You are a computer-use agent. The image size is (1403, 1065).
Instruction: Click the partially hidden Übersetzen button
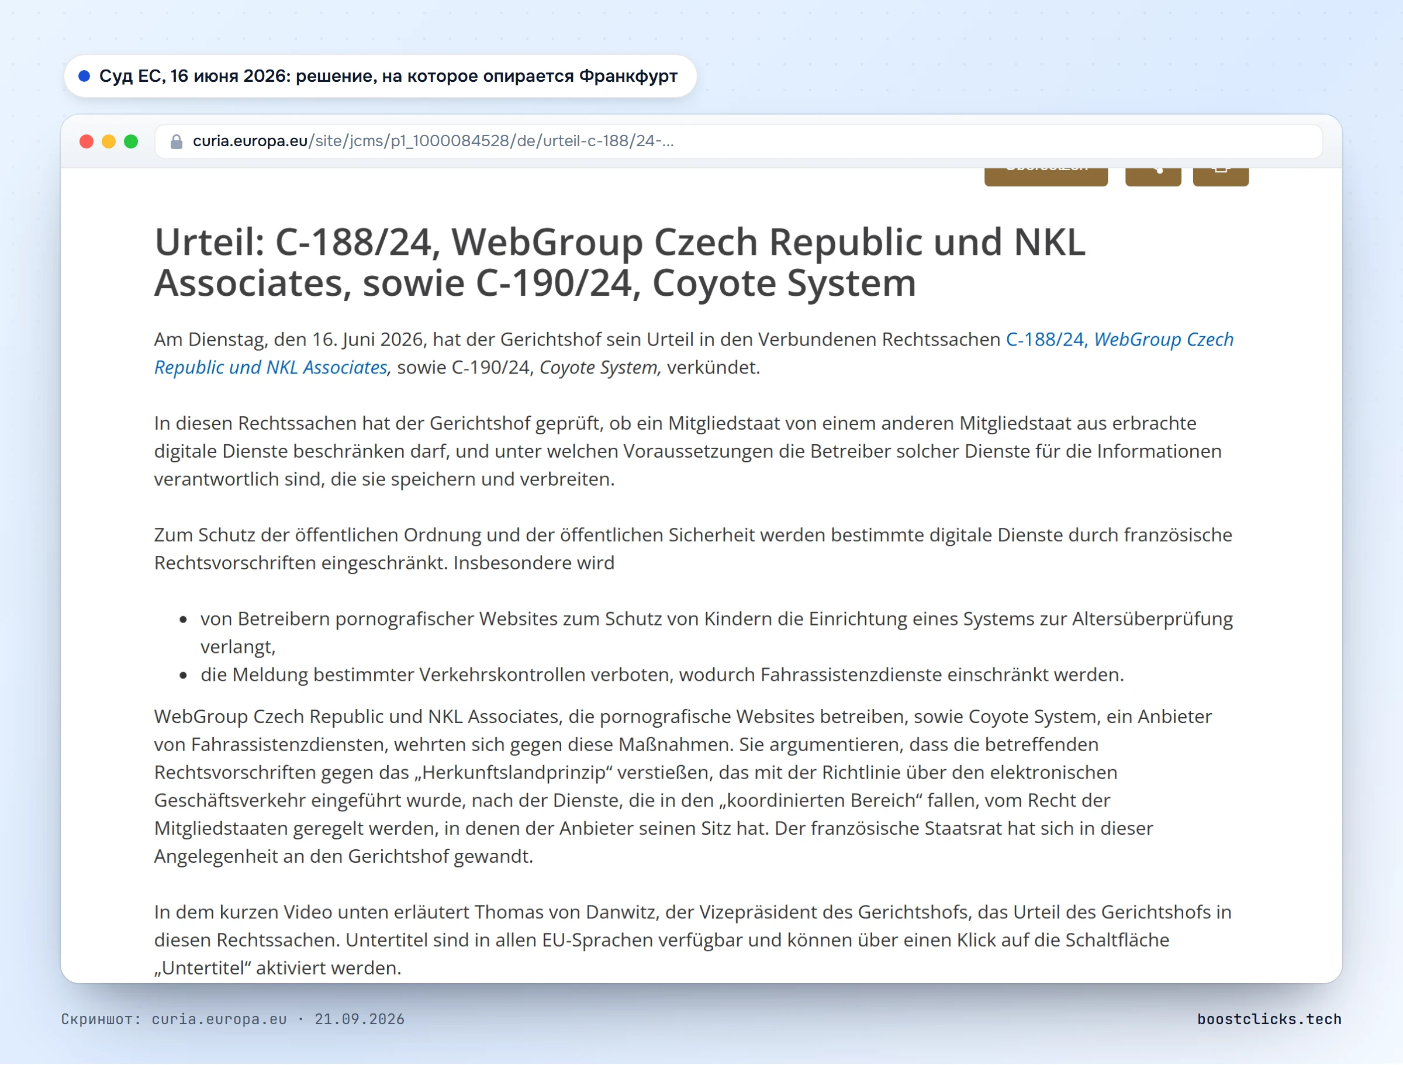pos(1046,177)
